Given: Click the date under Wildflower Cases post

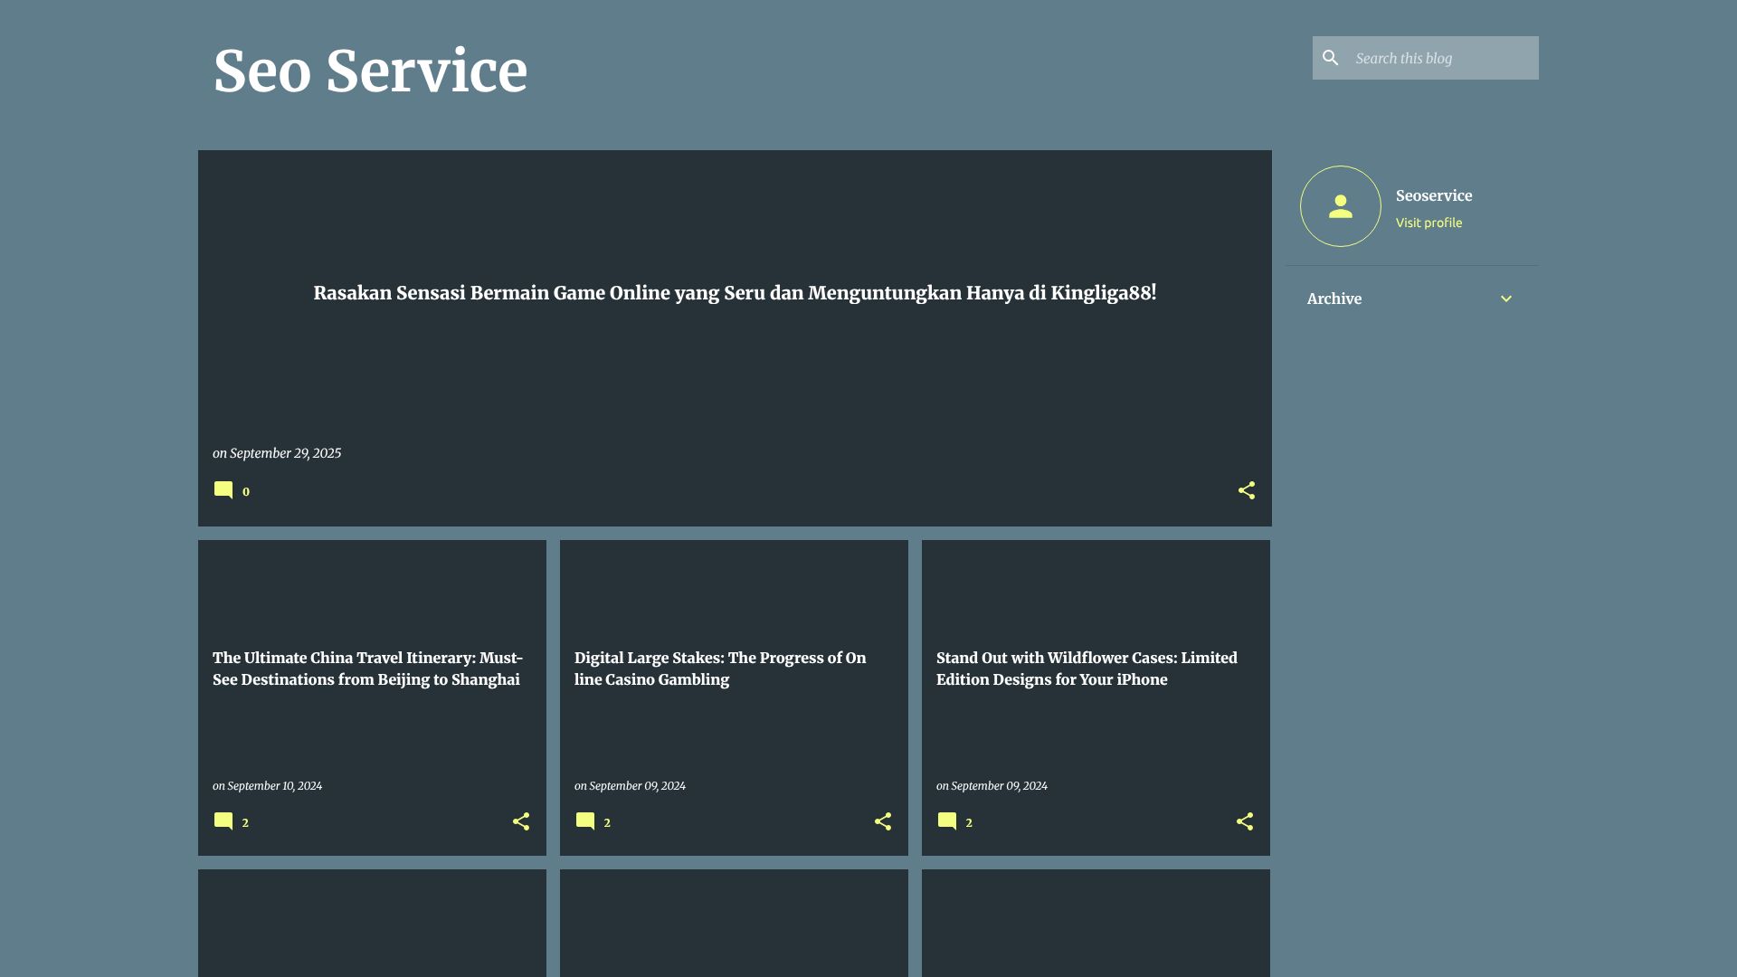Looking at the screenshot, I should [999, 786].
